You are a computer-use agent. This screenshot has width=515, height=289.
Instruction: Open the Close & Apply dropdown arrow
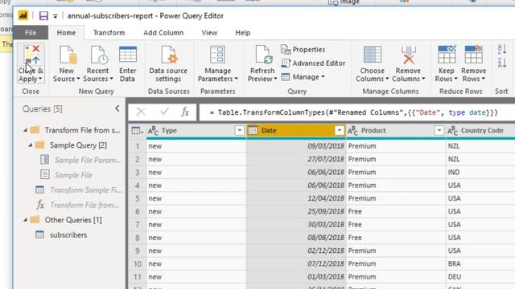coord(40,79)
